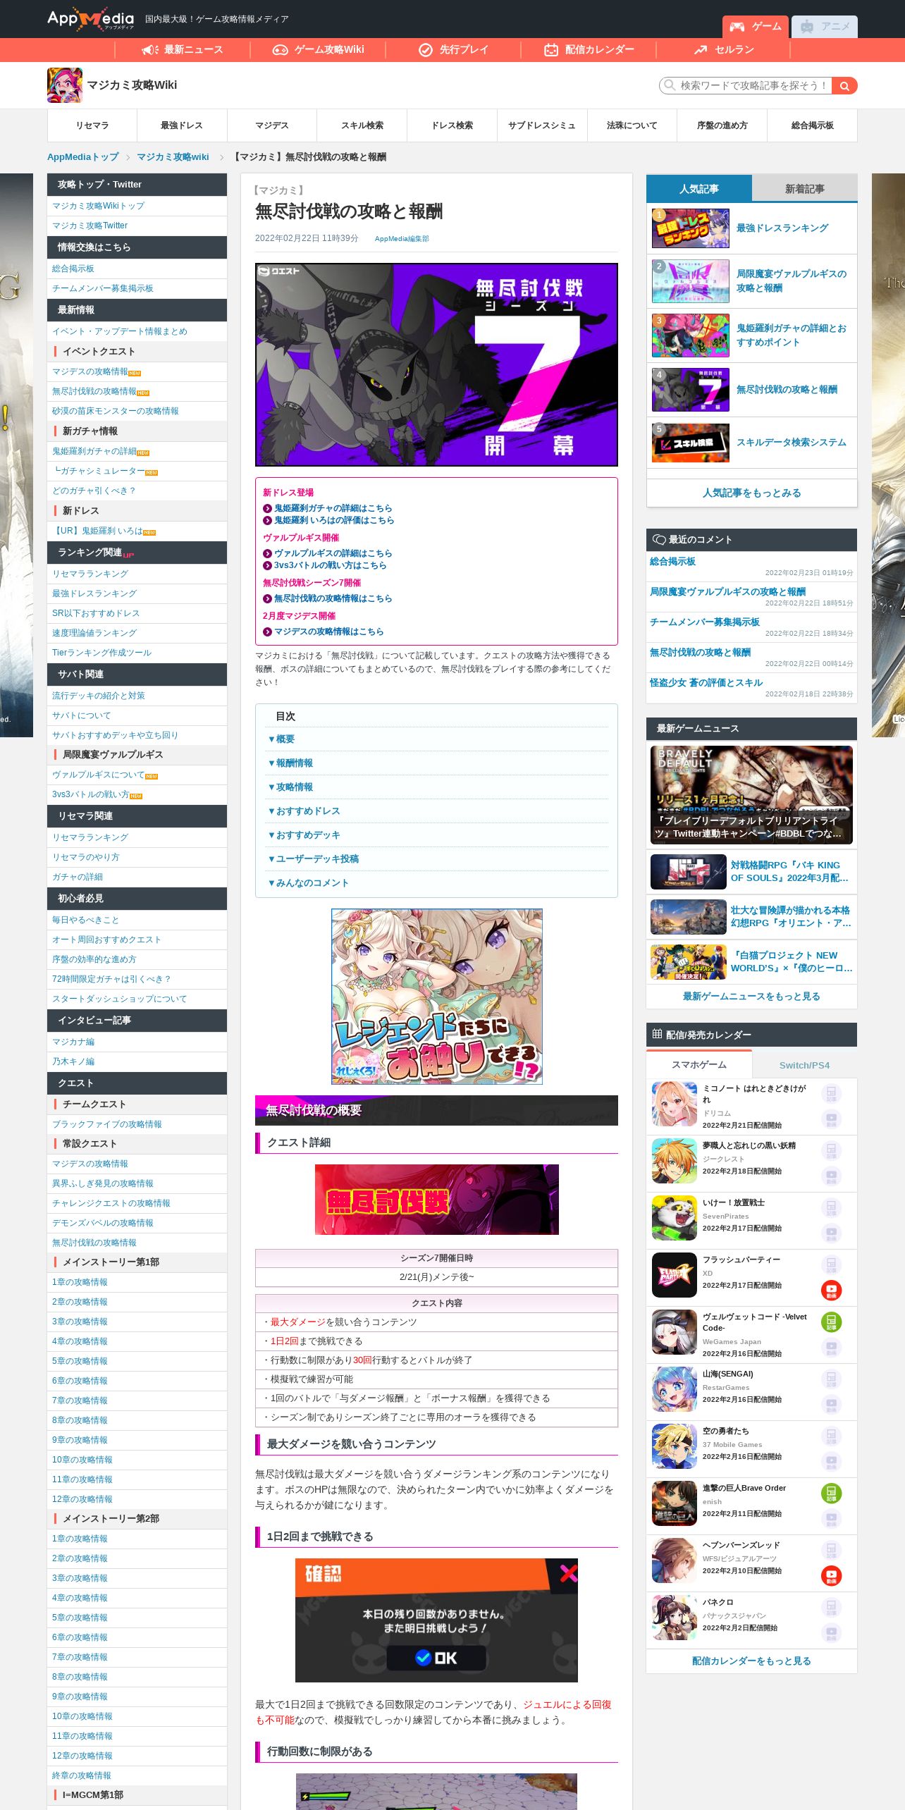Click the video icon for パネクロ
Screen dimensions: 905x1810
pos(832,1632)
